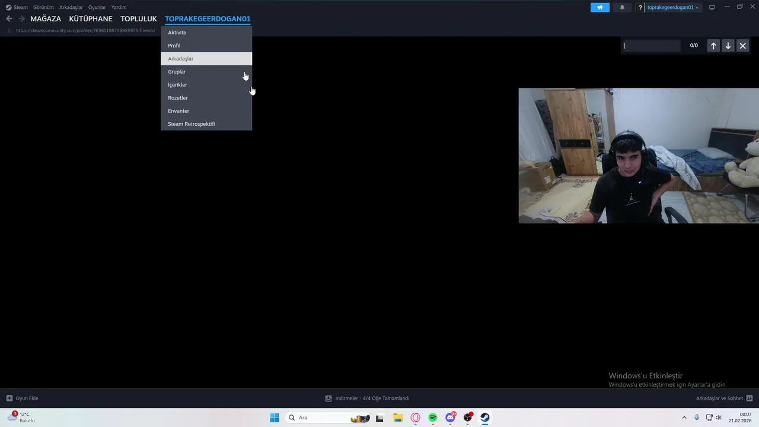Screen dimensions: 759x427
Task: Open Spotify from taskbar
Action: [433, 418]
